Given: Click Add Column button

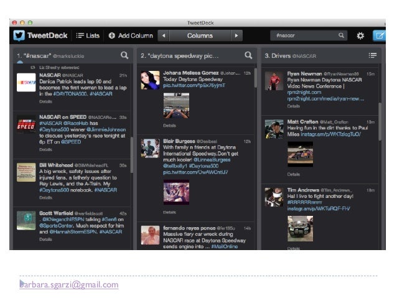Looking at the screenshot, I should pos(131,35).
